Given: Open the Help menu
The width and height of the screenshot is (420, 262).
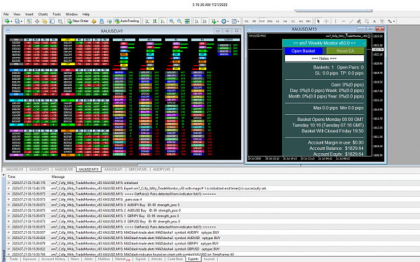Looking at the screenshot, I should click(x=86, y=14).
